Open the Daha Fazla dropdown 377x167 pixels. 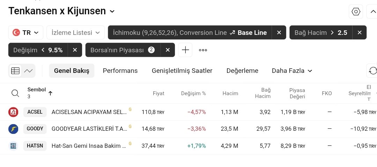tap(292, 71)
